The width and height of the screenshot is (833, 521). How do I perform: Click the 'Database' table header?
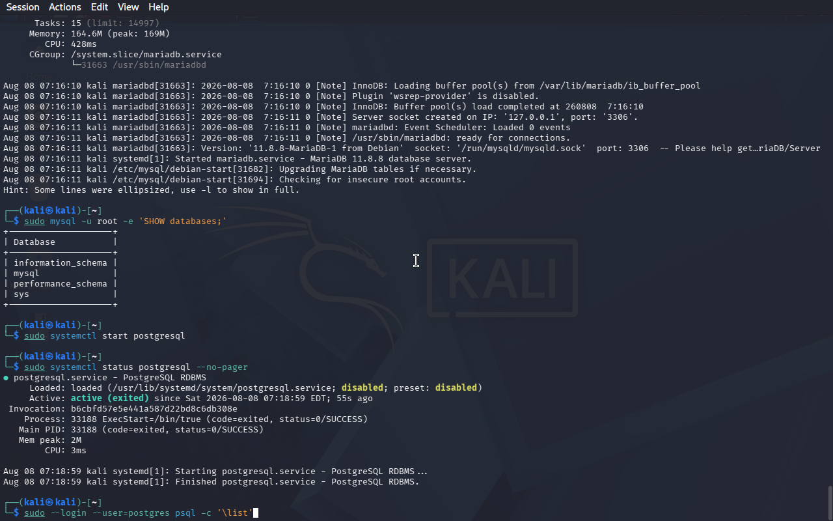[x=34, y=242]
